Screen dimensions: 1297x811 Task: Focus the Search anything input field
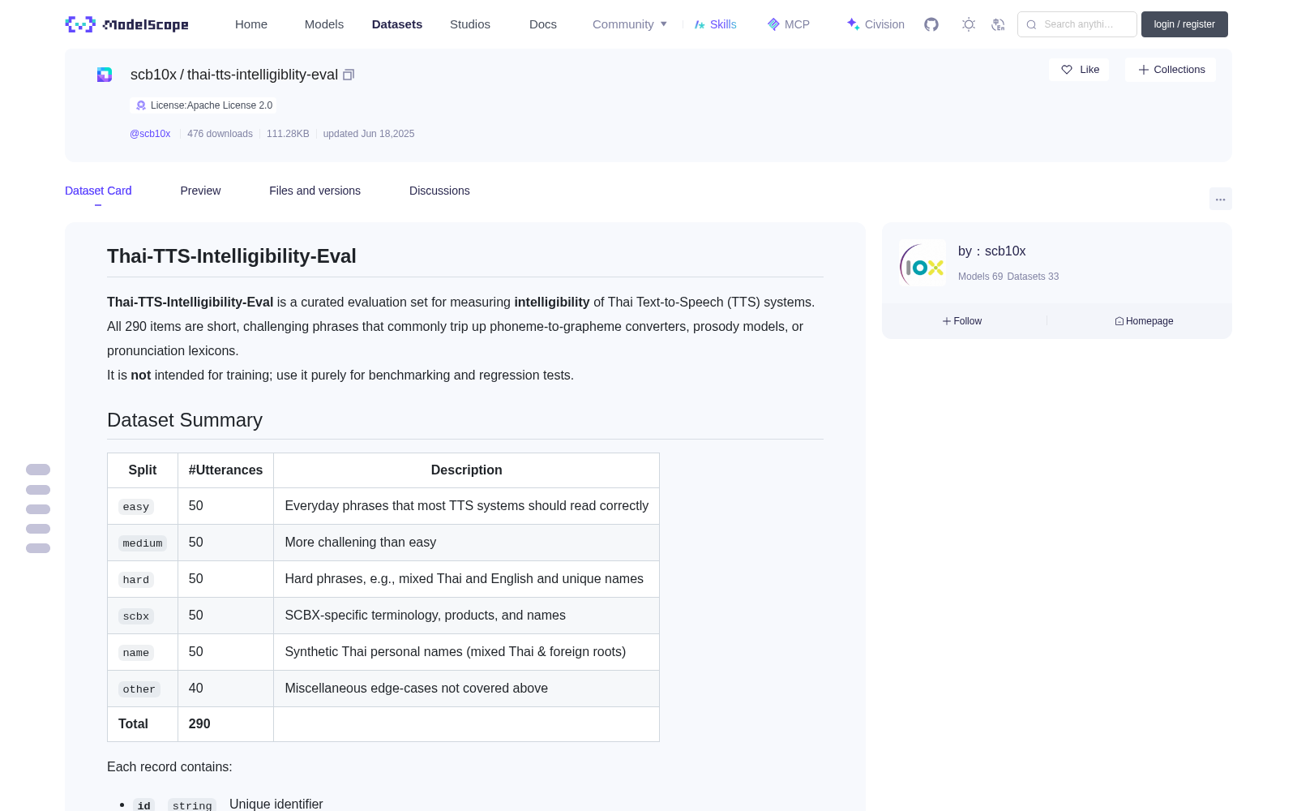[1077, 24]
